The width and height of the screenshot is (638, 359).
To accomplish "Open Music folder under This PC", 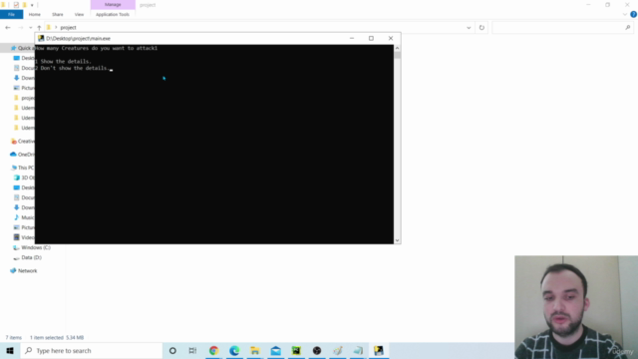I will click(24, 217).
